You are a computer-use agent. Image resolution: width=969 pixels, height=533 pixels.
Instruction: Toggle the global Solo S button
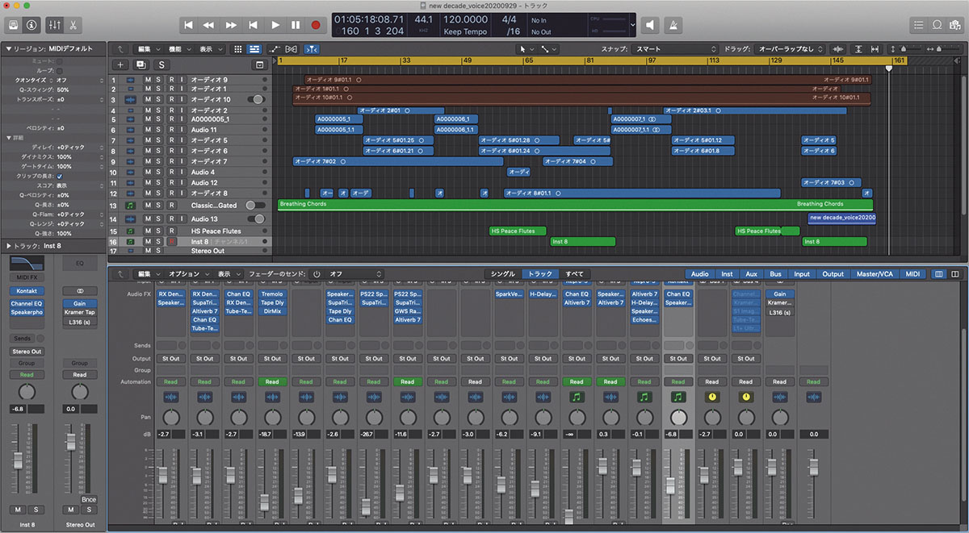point(161,65)
